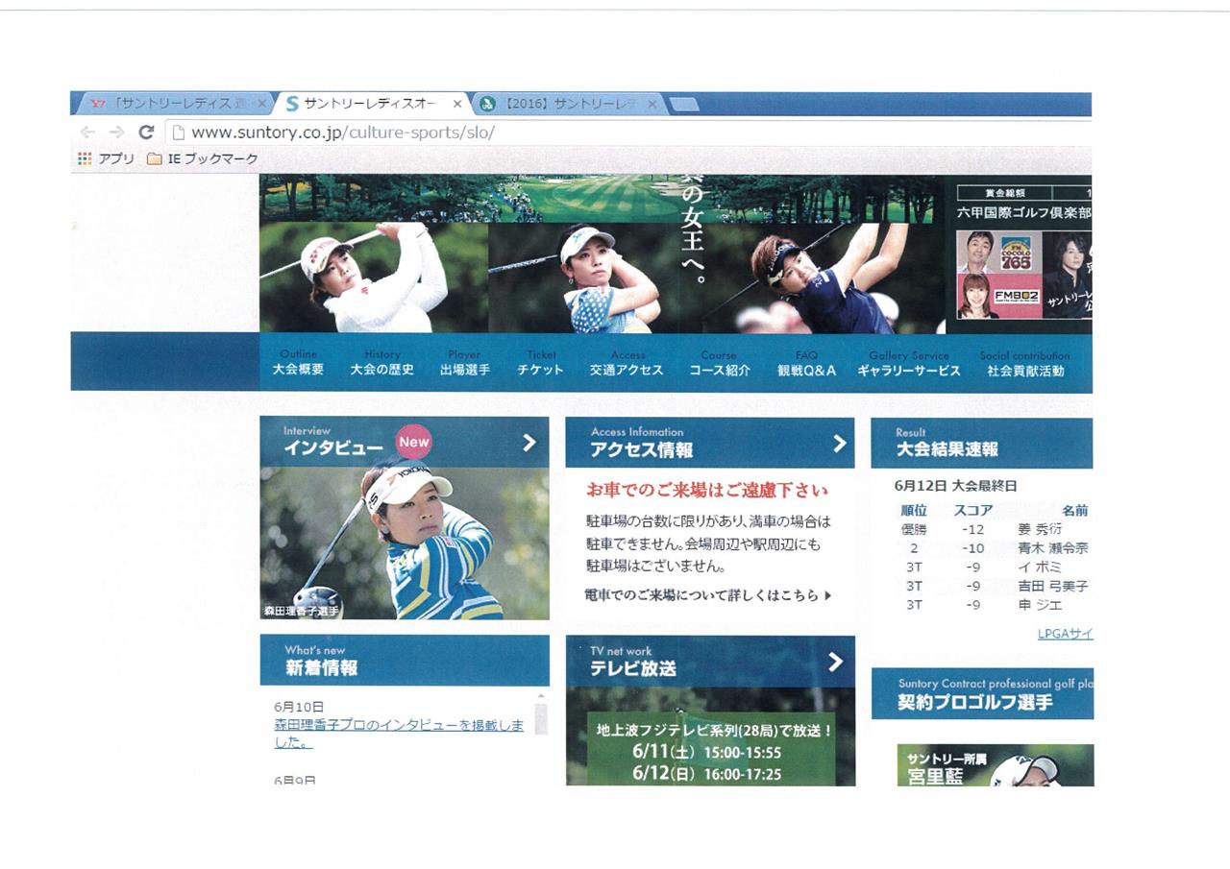Switch to the Yahoo 「サントリーレディス tab
The height and width of the screenshot is (869, 1230).
point(173,104)
